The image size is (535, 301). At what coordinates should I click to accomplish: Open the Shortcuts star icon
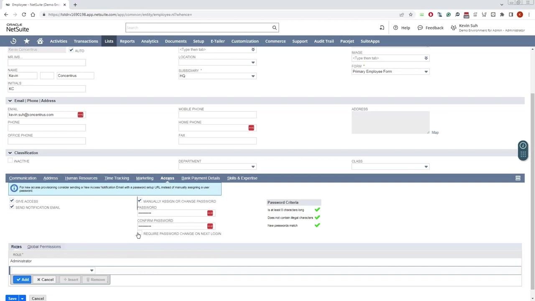[27, 41]
